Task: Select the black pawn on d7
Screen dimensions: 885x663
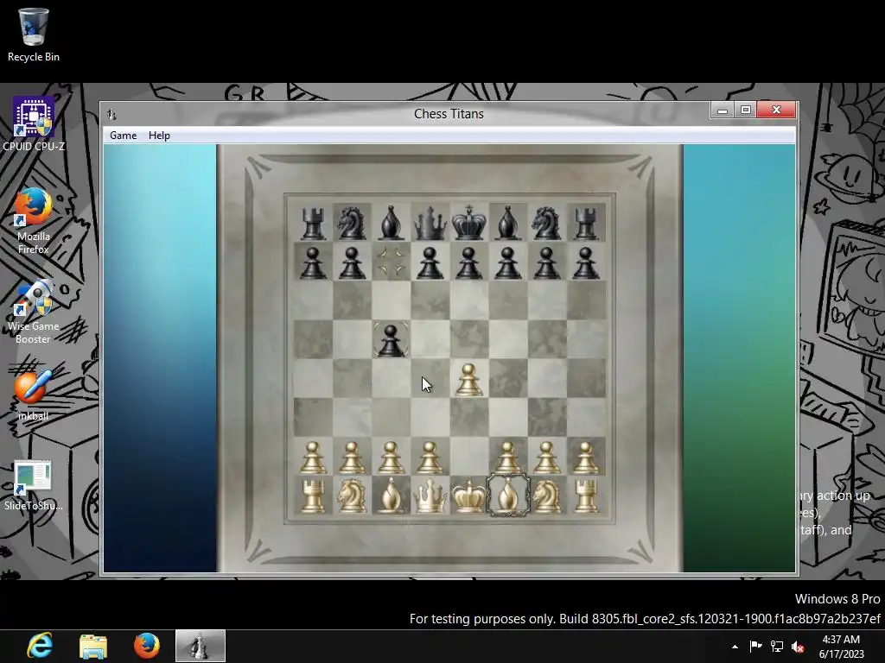Action: pos(430,262)
